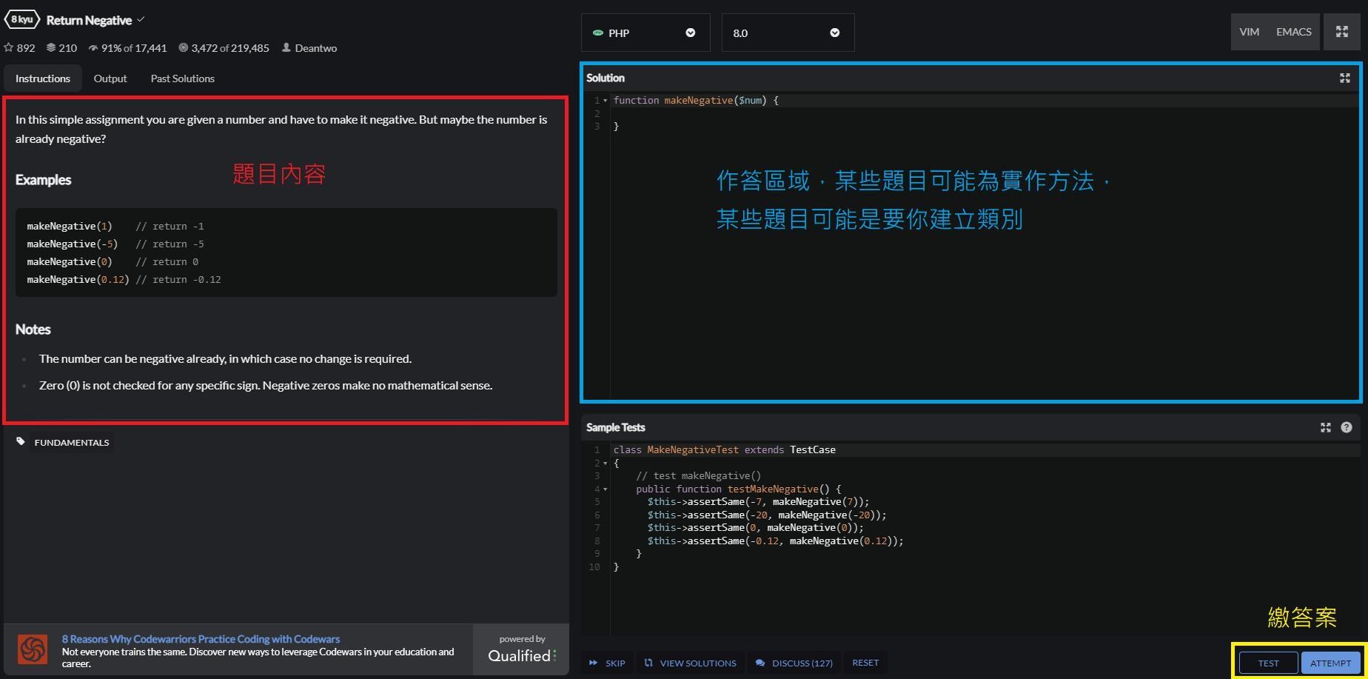
Task: Star the Return Negative kata
Action: click(x=10, y=47)
